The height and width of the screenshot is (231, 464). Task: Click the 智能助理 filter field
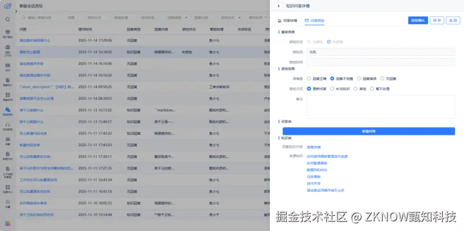(x=124, y=18)
